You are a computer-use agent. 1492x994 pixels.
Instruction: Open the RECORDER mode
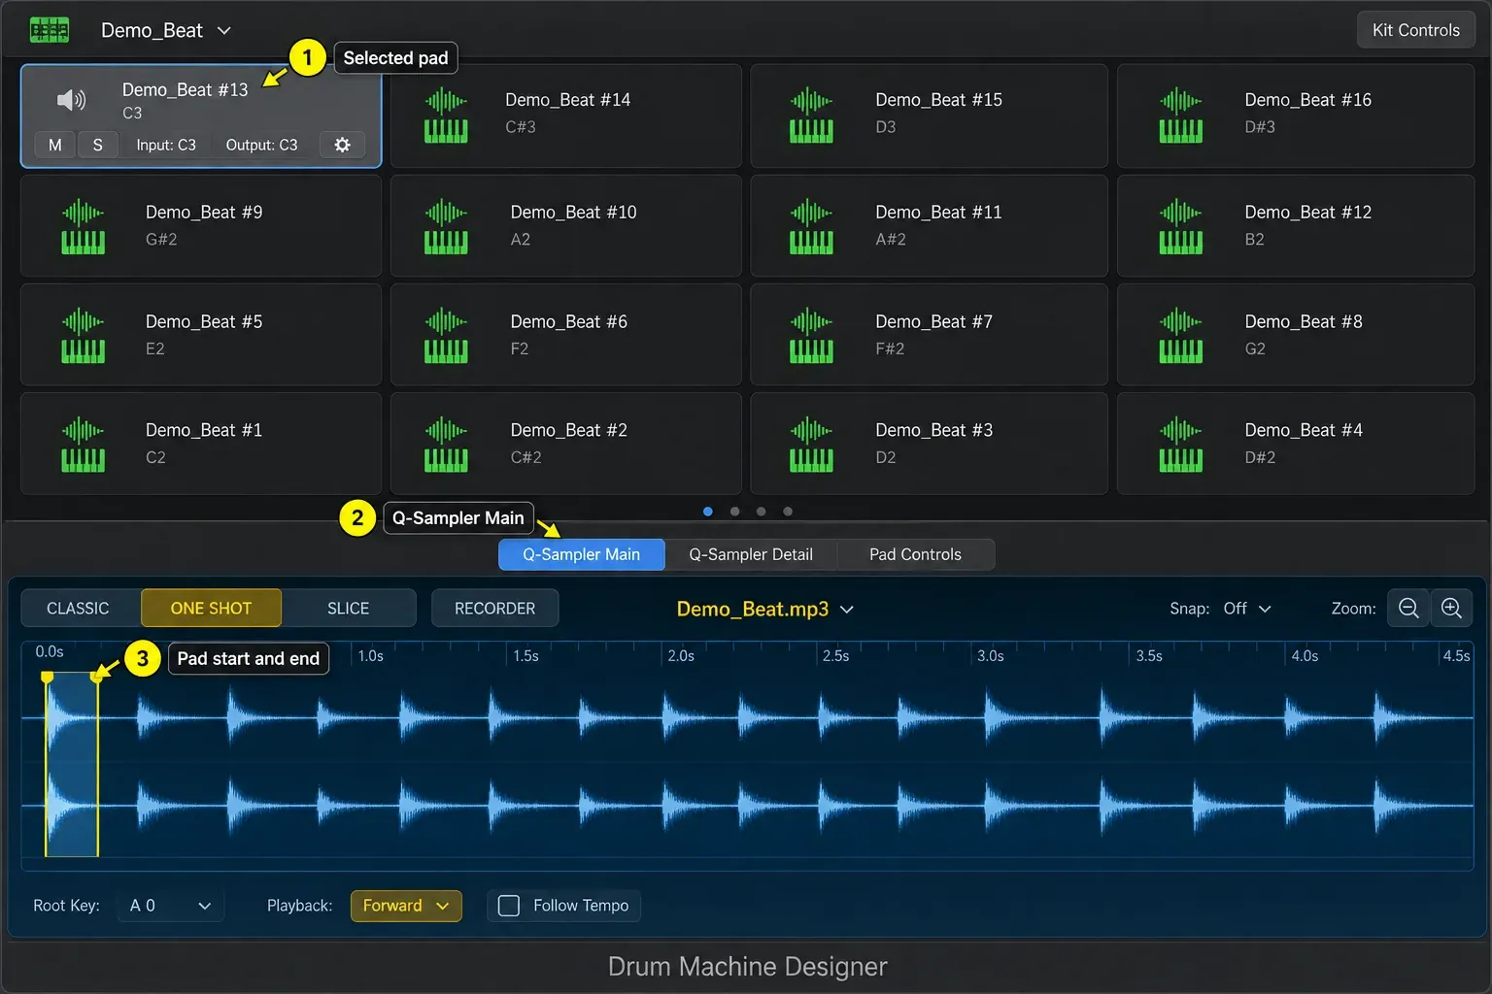(494, 609)
